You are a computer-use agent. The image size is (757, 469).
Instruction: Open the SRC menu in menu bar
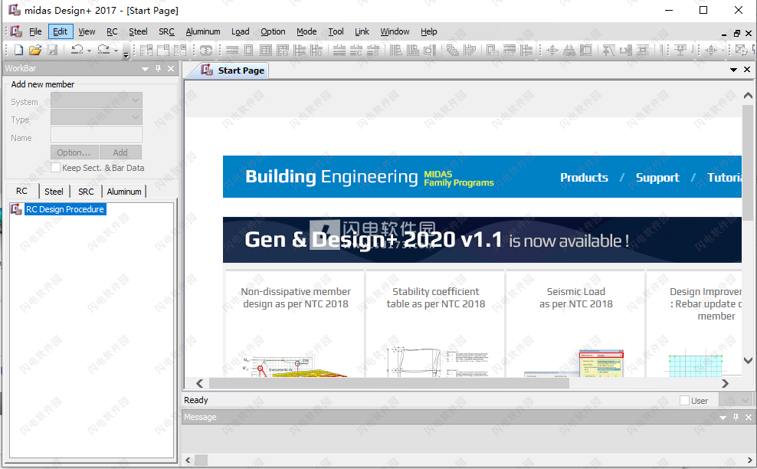[x=166, y=31]
